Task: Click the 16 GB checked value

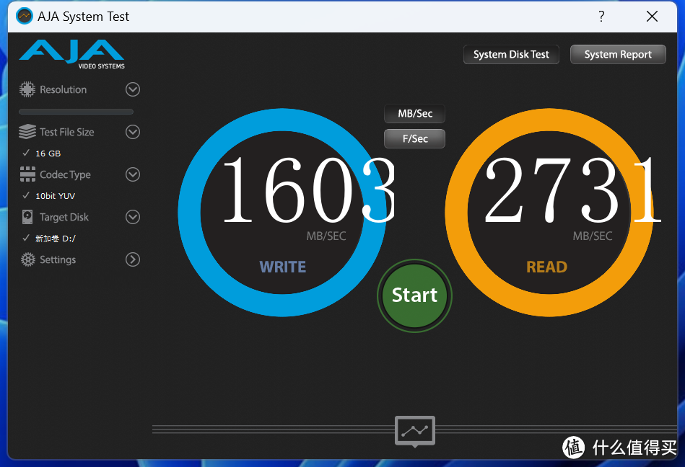Action: tap(48, 154)
